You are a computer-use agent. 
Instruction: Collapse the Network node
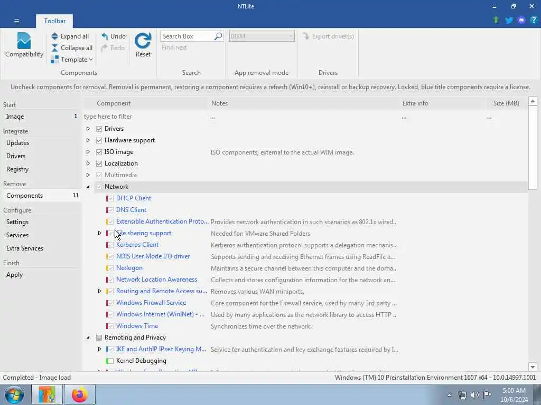coord(88,187)
